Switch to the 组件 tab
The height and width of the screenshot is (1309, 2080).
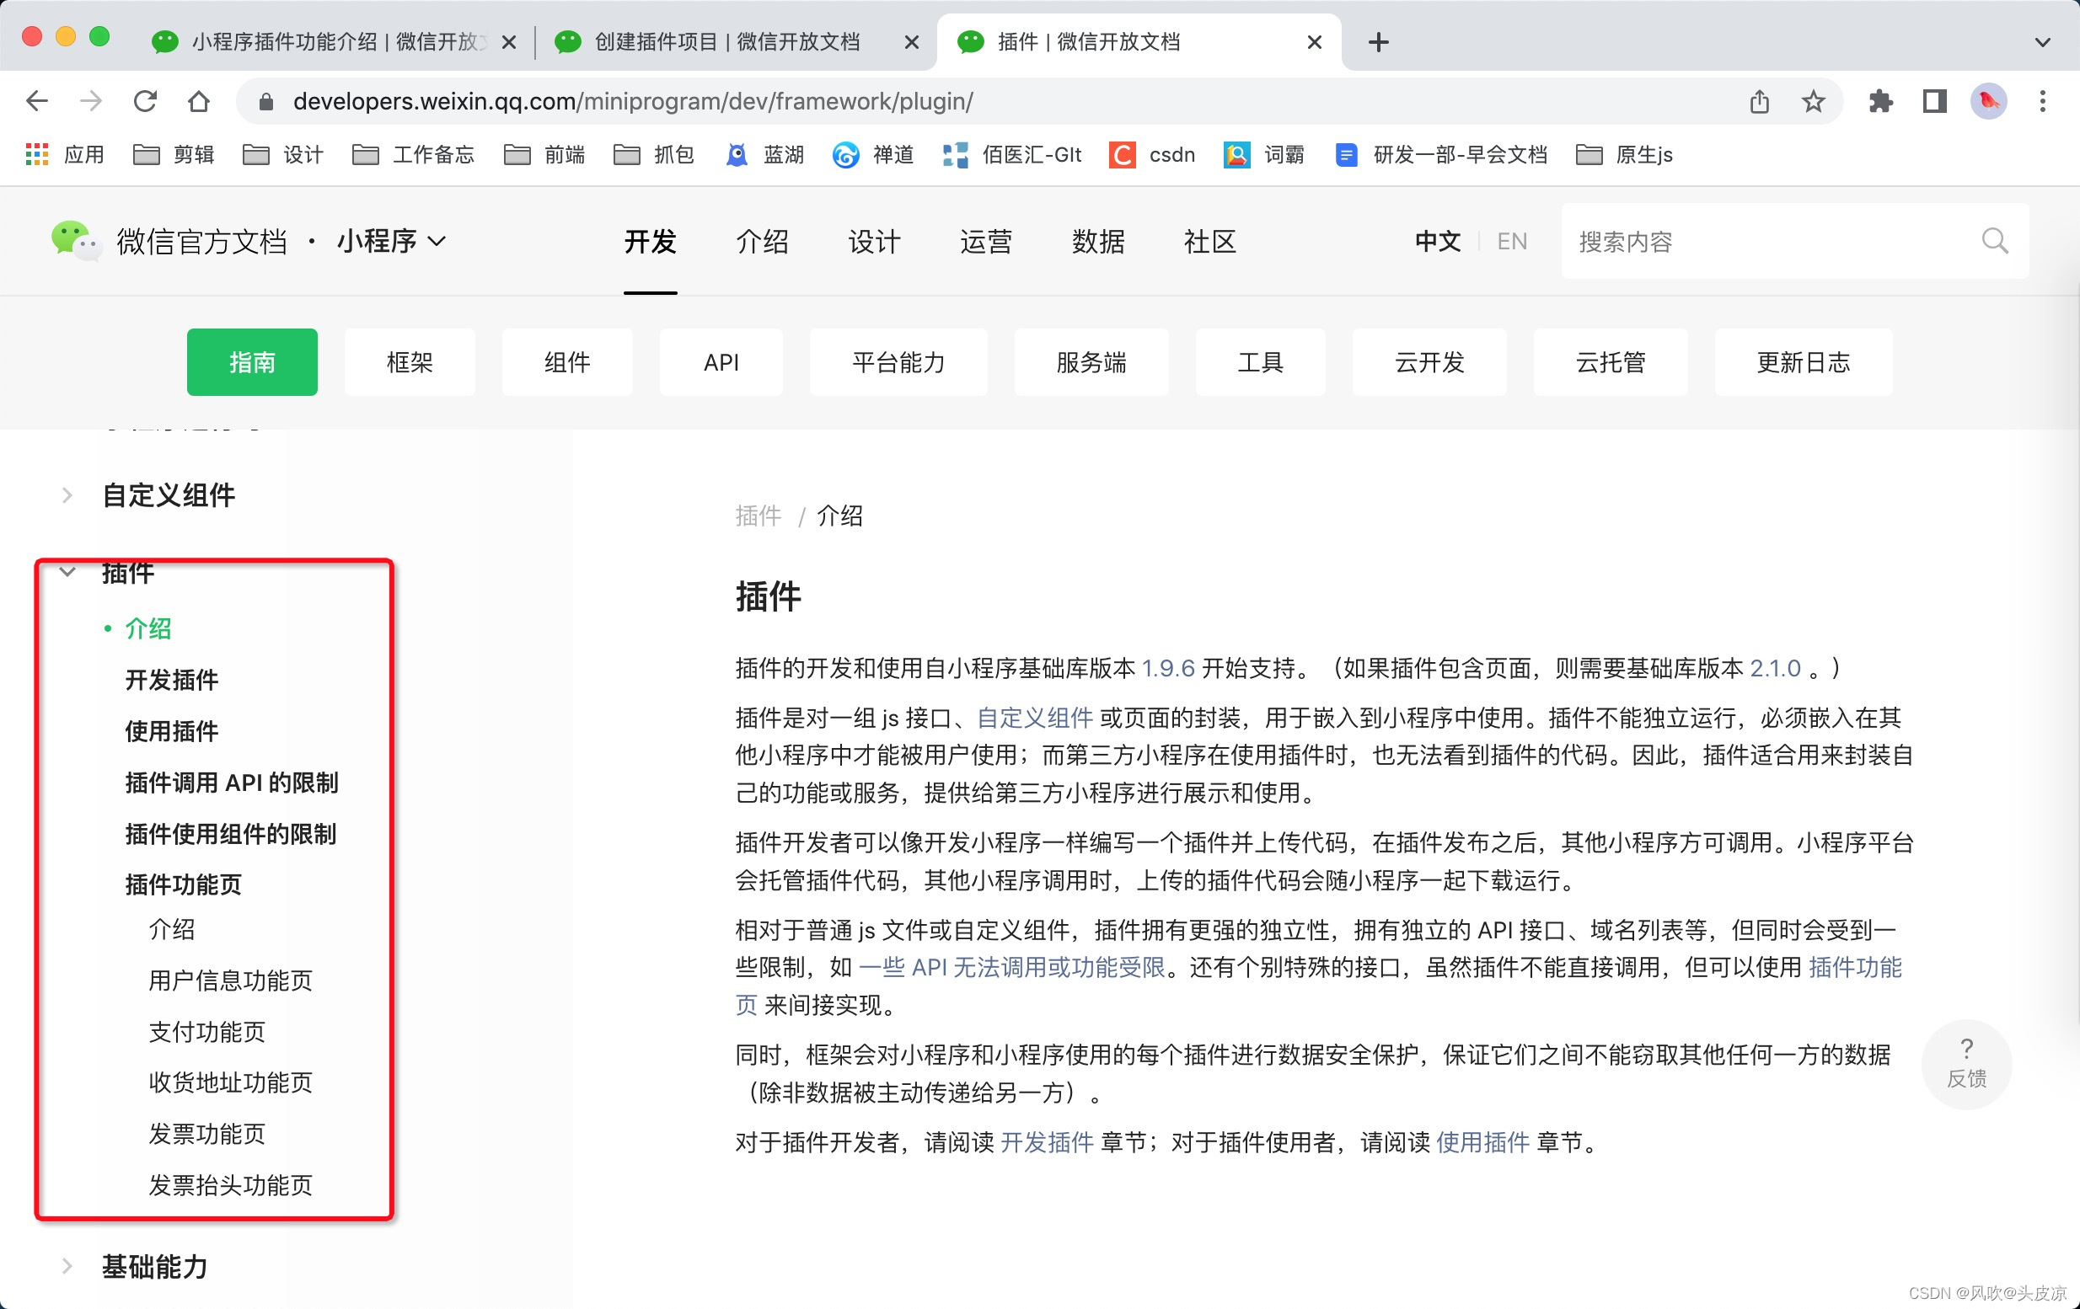[566, 362]
